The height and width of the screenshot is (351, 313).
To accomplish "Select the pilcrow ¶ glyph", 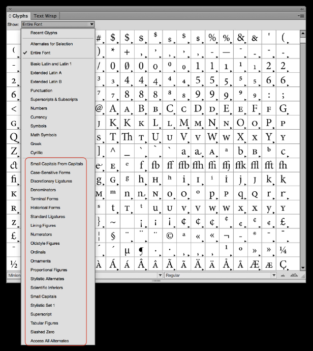I will [141, 250].
